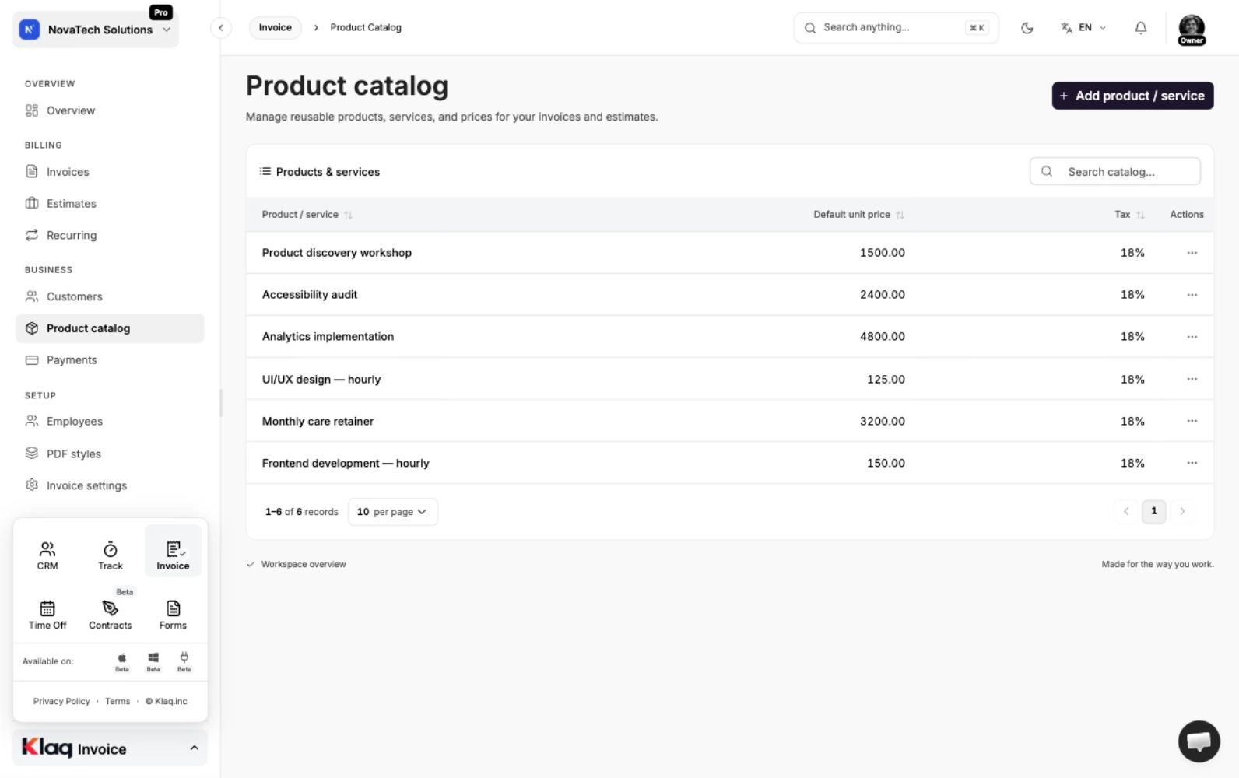The image size is (1239, 778).
Task: Open Customers in the sidebar
Action: 110,296
